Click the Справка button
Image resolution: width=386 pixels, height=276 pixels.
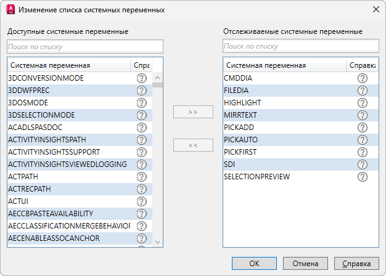pos(356,263)
